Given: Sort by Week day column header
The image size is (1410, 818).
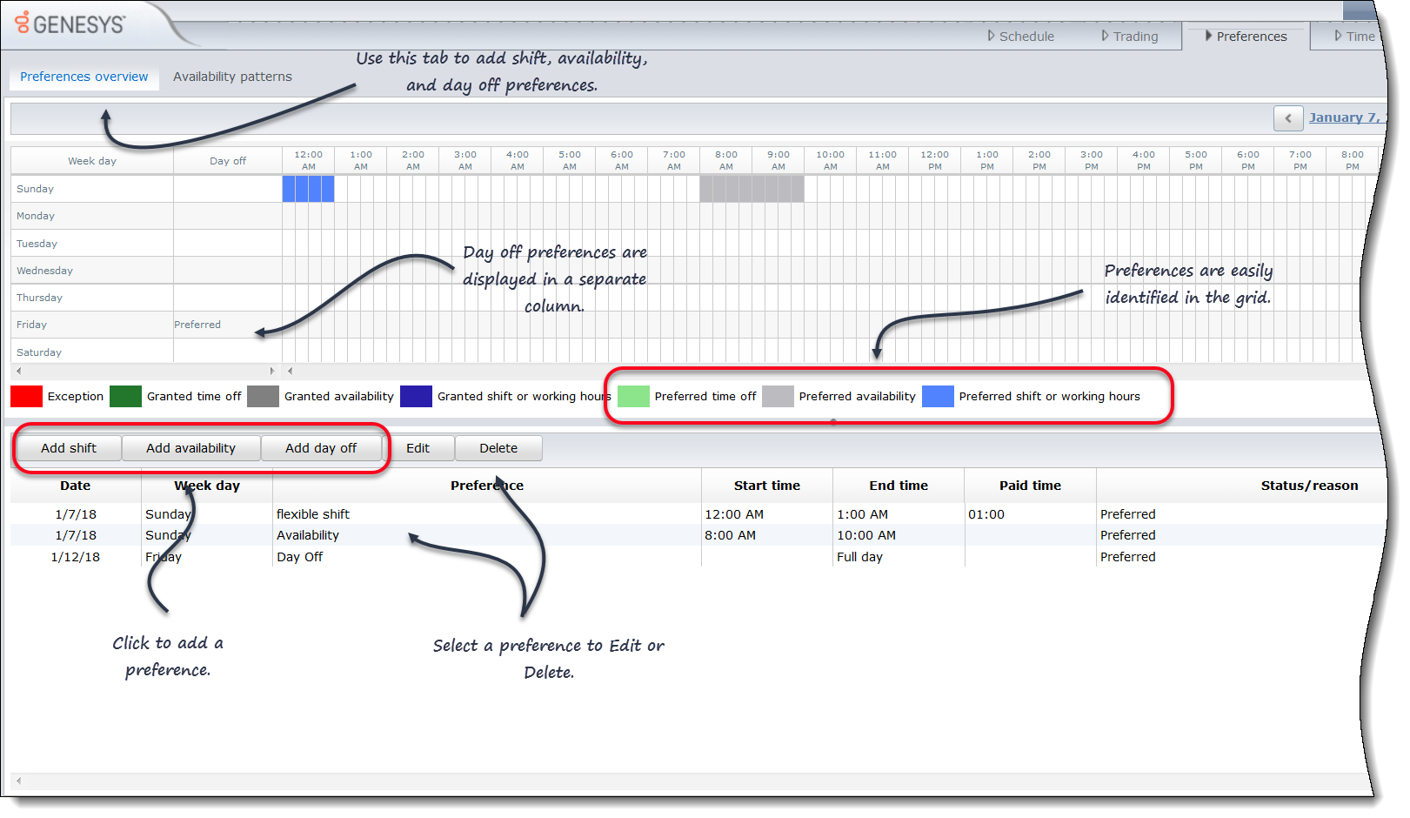Looking at the screenshot, I should click(207, 486).
